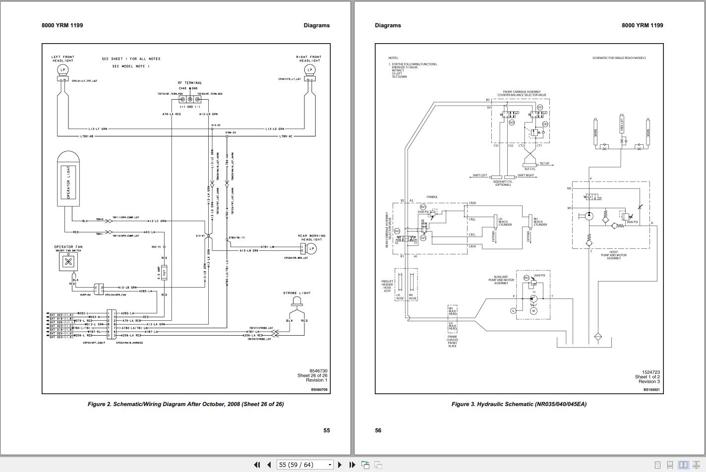Click the Figure 2 wiring diagram caption
Image resolution: width=706 pixels, height=472 pixels.
click(186, 404)
